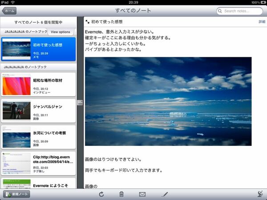Tap the すべてのノート title bar text
This screenshot has width=267, height=200.
coord(133,11)
